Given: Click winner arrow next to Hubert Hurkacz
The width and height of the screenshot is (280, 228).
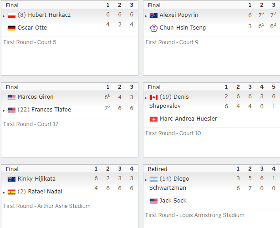Looking at the screenshot, I should tap(4, 16).
